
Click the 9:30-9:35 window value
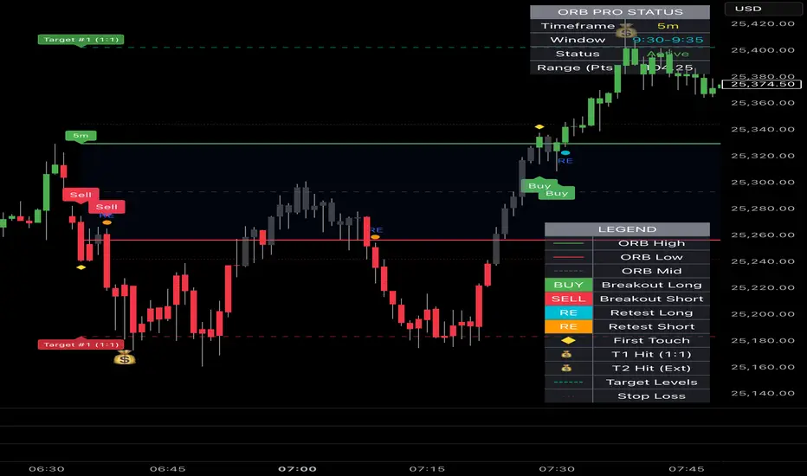click(x=668, y=40)
